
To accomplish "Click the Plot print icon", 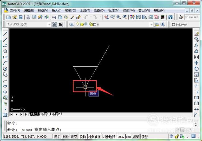I will [28, 17].
